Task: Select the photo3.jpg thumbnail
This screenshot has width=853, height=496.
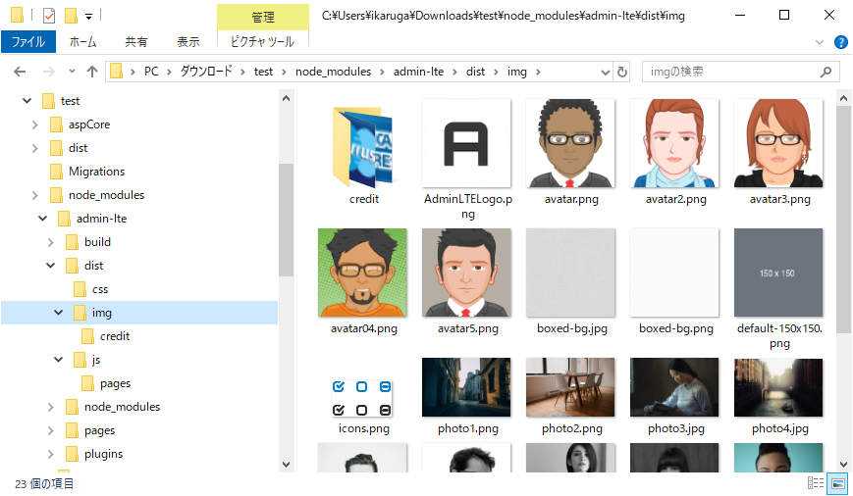Action: [x=674, y=387]
